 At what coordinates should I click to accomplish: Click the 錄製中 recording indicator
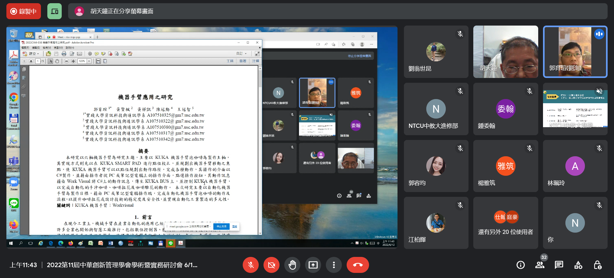click(24, 12)
